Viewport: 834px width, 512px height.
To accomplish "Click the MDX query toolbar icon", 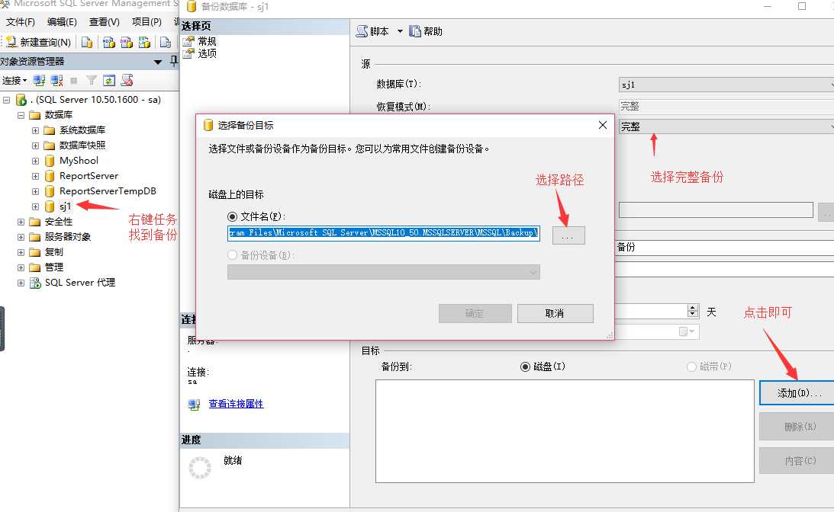I will [109, 42].
